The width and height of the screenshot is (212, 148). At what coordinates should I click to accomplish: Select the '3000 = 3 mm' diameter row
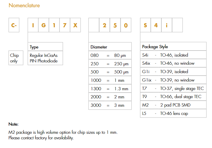pos(110,105)
